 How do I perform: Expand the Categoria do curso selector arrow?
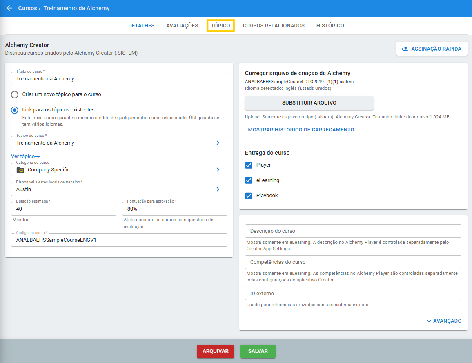coord(218,170)
